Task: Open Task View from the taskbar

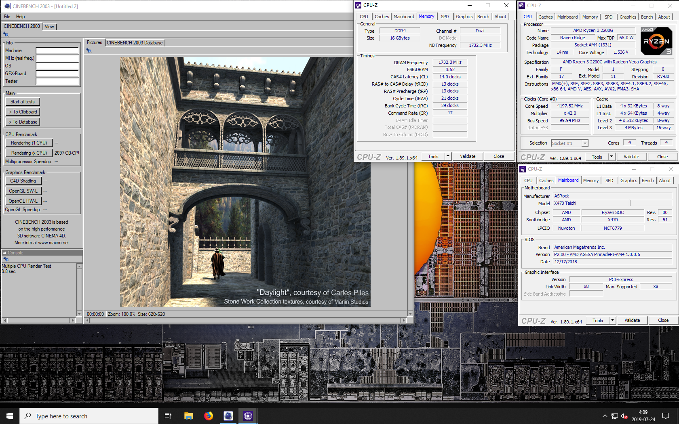Action: (x=168, y=416)
